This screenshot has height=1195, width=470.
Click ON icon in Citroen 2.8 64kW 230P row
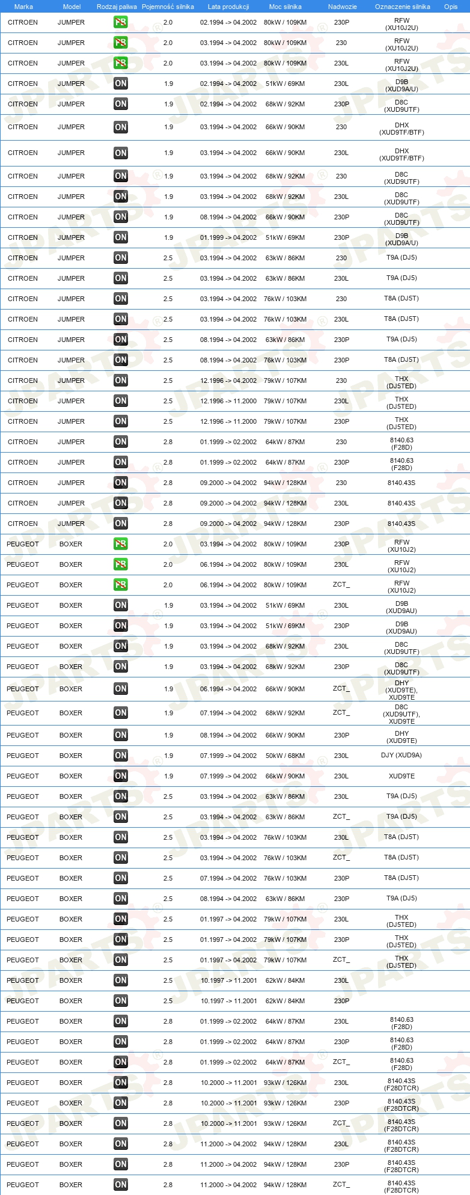click(x=121, y=462)
